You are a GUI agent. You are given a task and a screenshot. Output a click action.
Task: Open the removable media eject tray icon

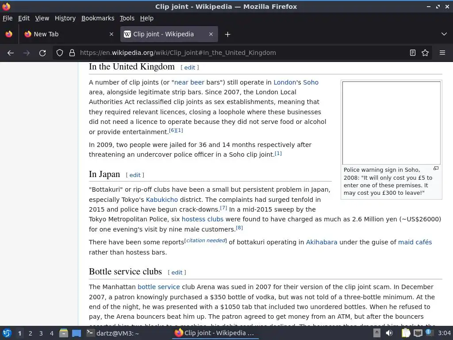tap(377, 333)
